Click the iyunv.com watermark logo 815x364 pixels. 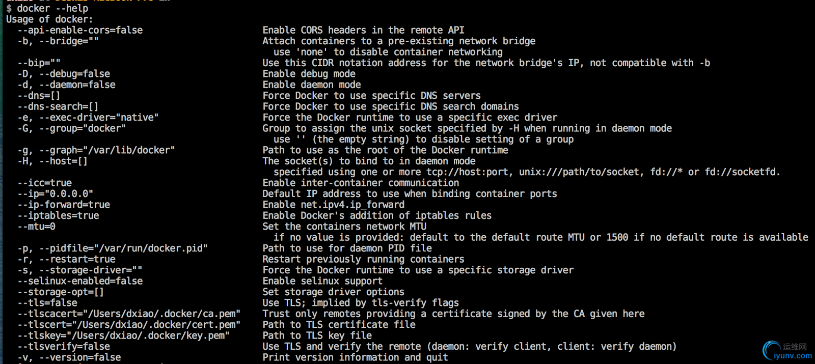787,351
